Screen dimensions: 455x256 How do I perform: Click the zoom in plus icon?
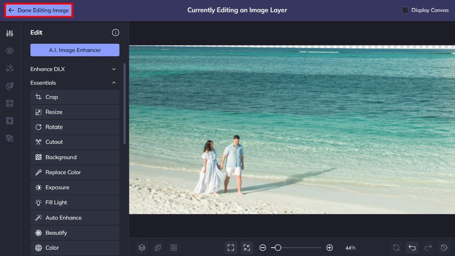point(329,248)
